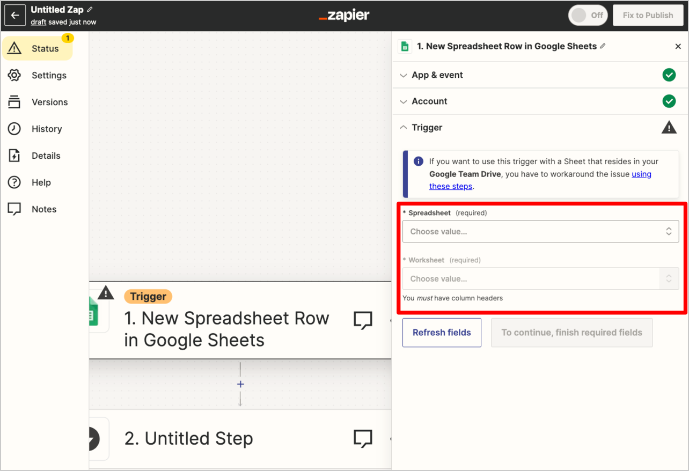Screen dimensions: 689x471
Task: Click App & event green checkmark
Action: [x=669, y=75]
